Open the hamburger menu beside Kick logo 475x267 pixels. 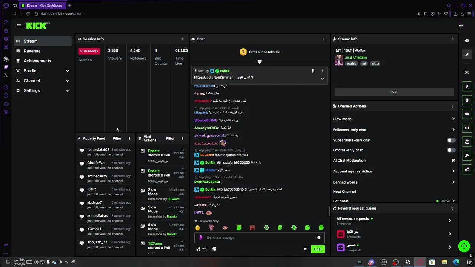point(19,26)
